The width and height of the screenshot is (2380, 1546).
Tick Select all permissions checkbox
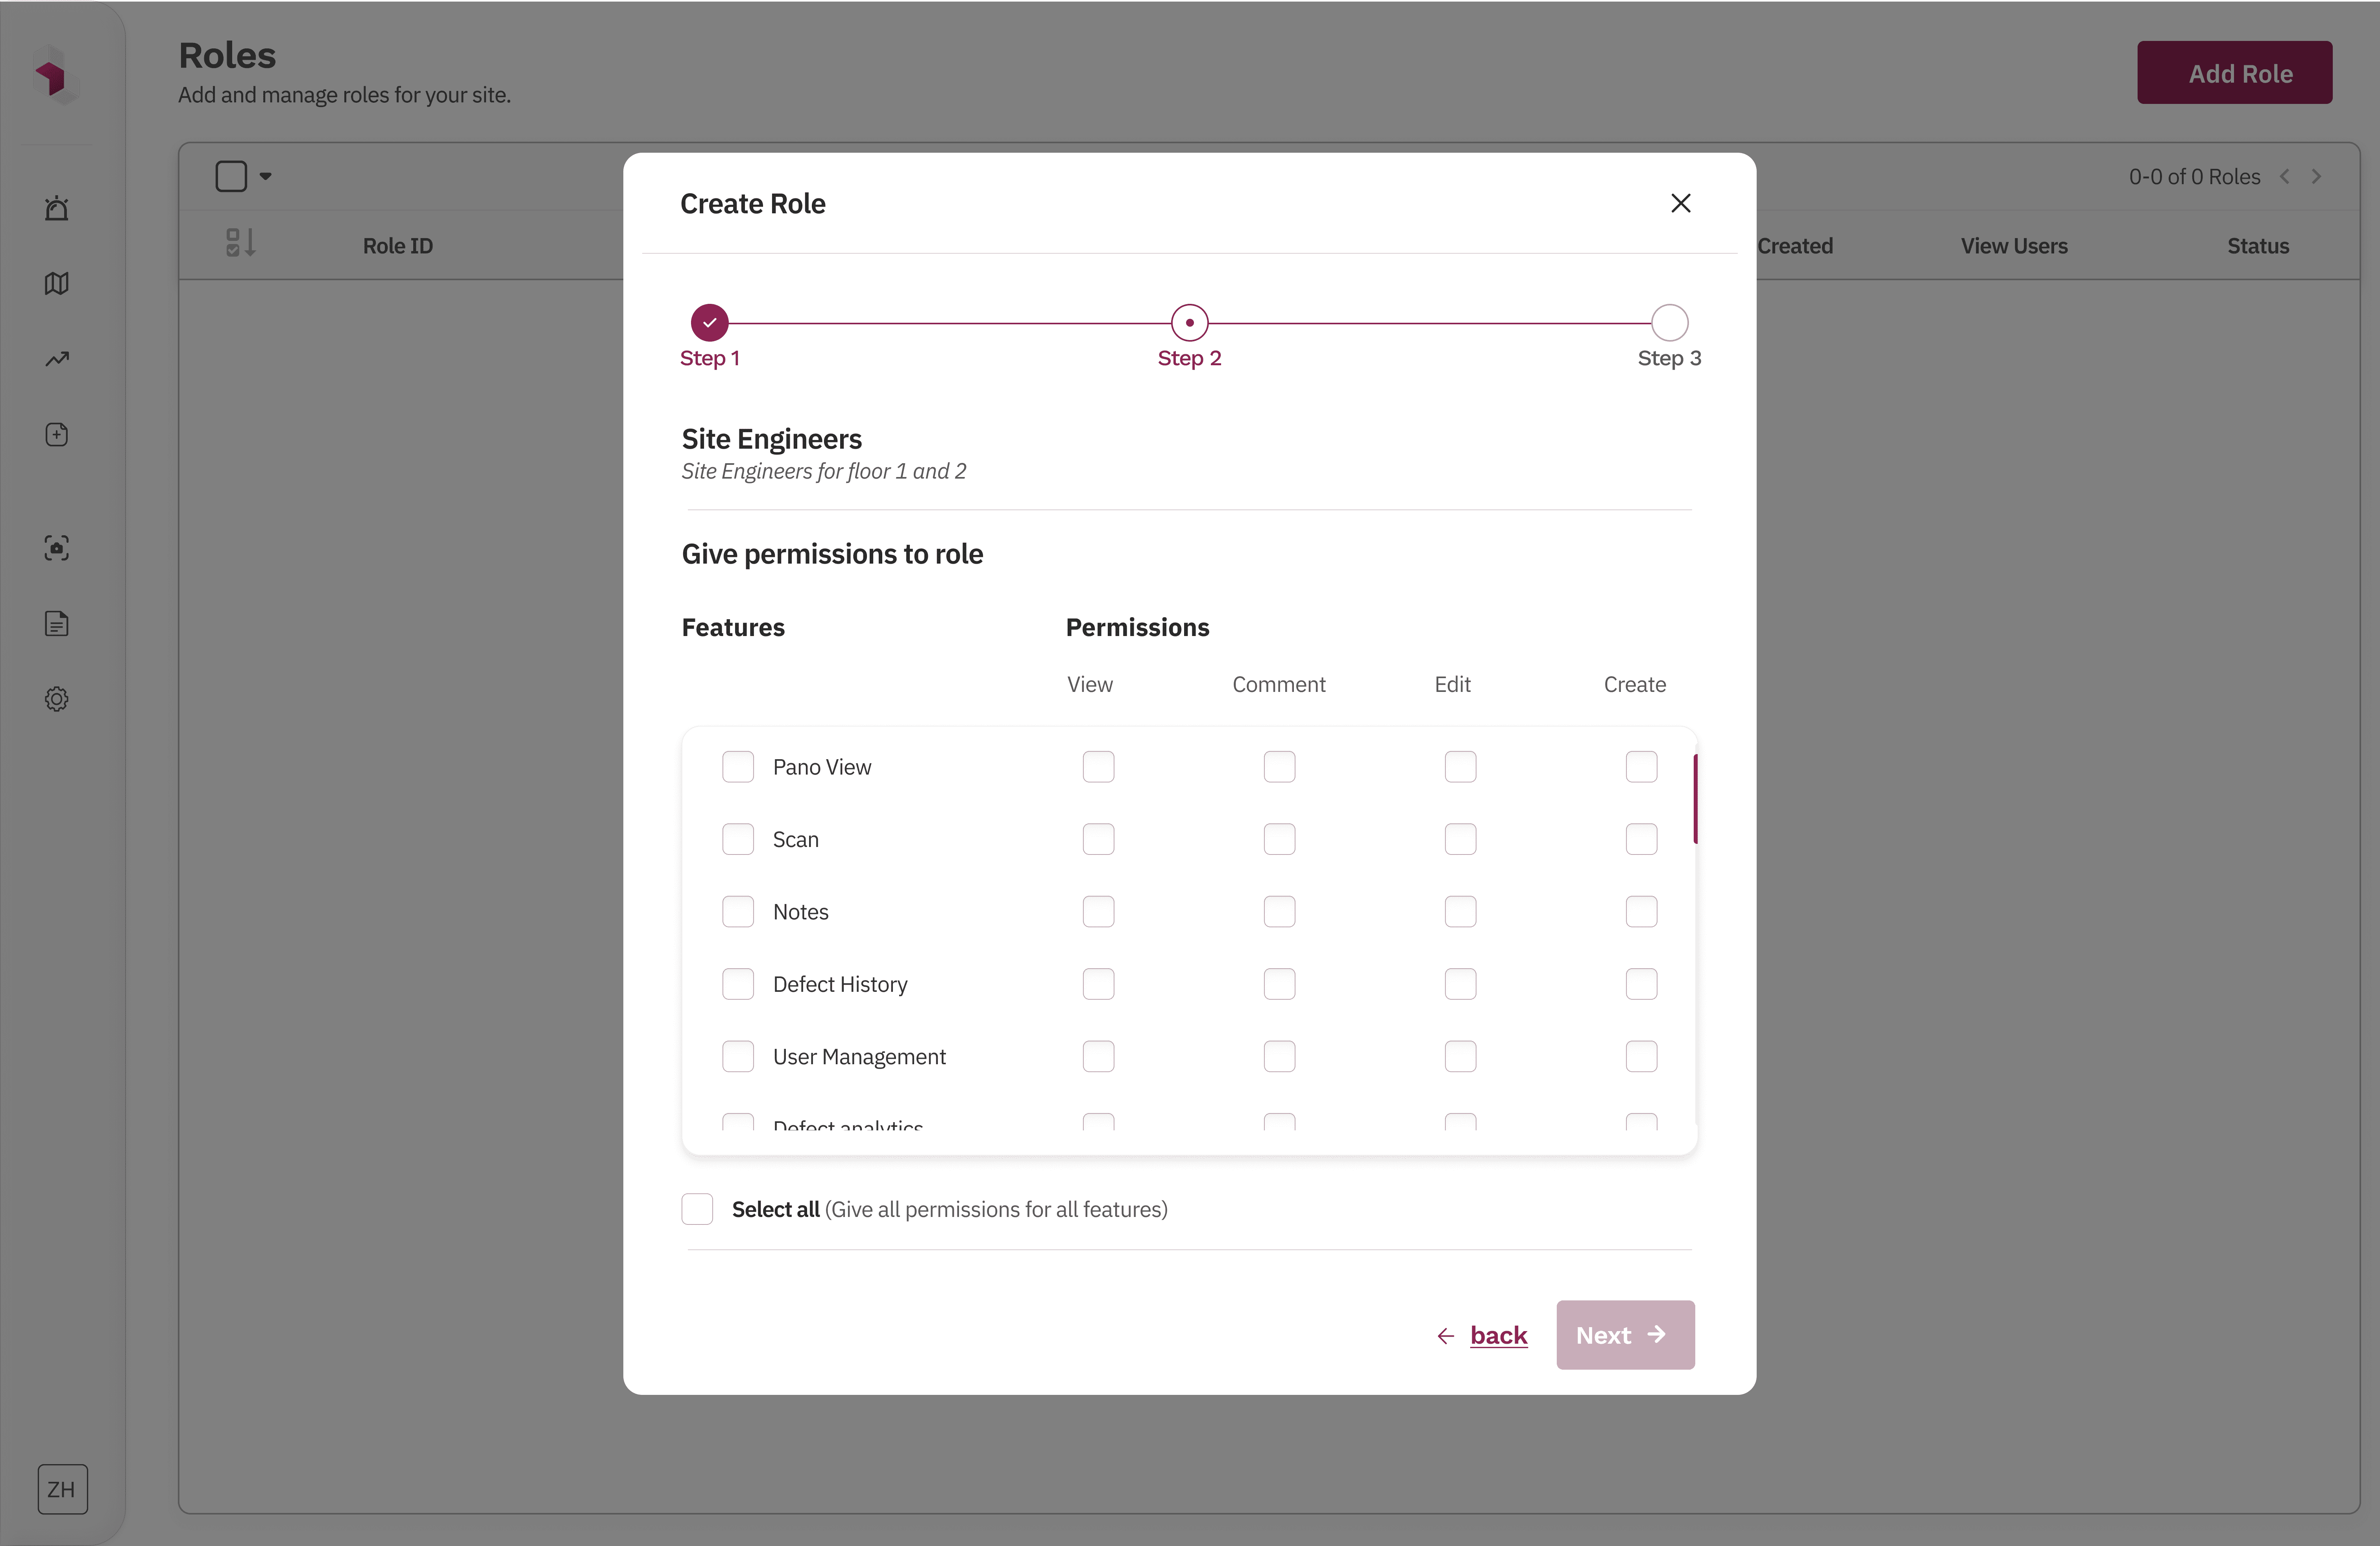coord(697,1209)
